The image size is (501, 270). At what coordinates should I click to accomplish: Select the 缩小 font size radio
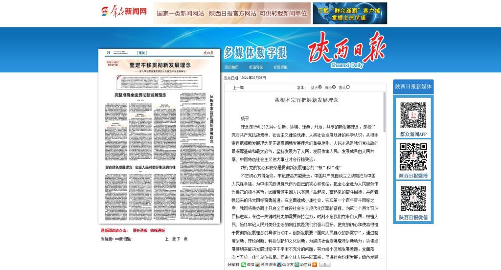tap(334, 88)
